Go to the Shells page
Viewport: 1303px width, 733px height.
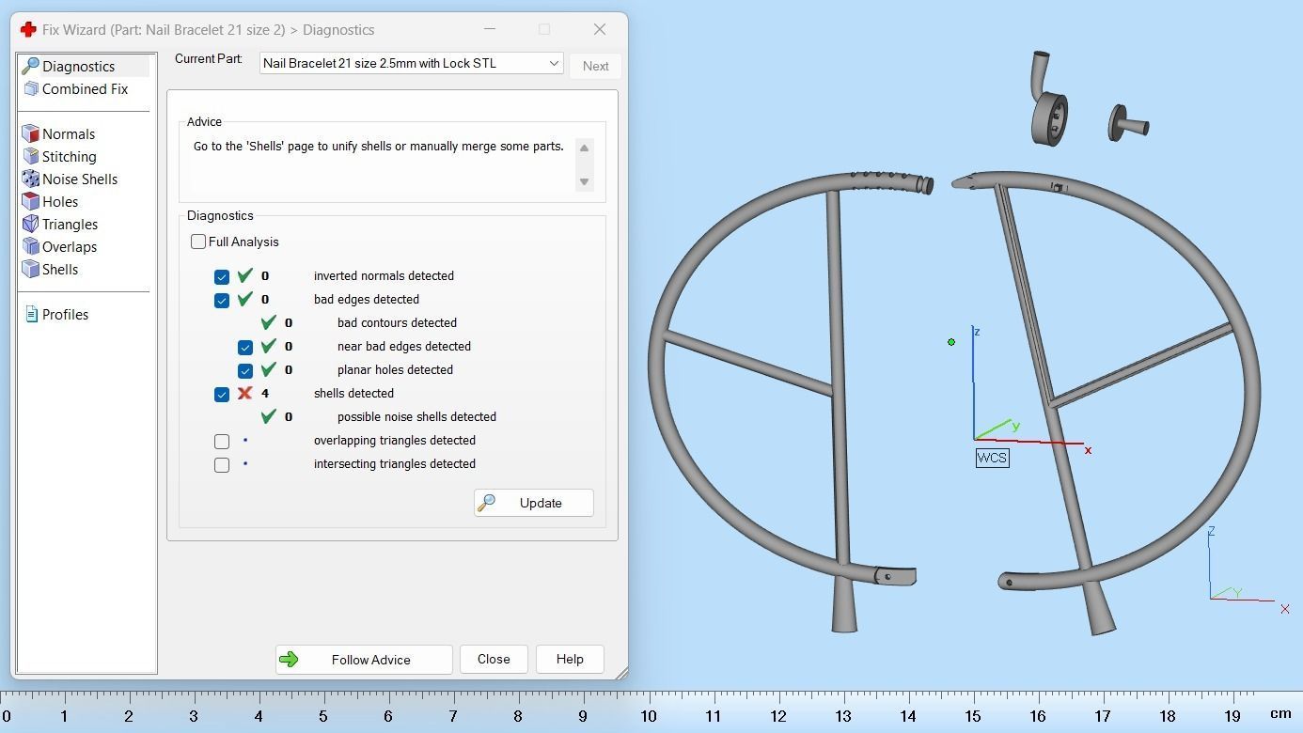point(60,269)
